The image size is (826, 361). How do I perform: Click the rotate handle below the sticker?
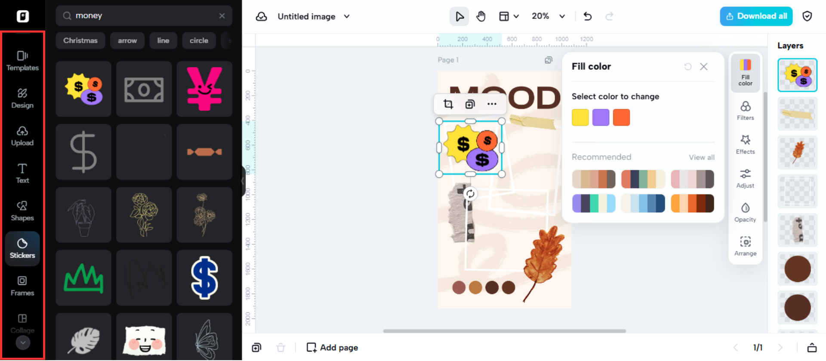pos(470,194)
